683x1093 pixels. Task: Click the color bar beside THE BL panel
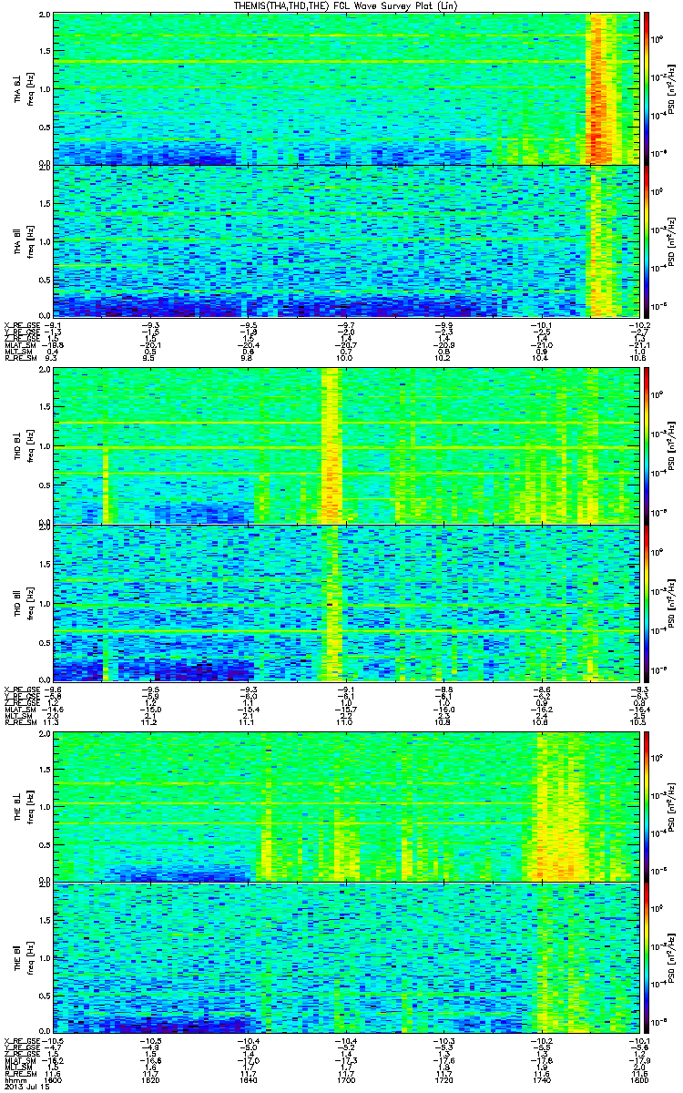646,805
